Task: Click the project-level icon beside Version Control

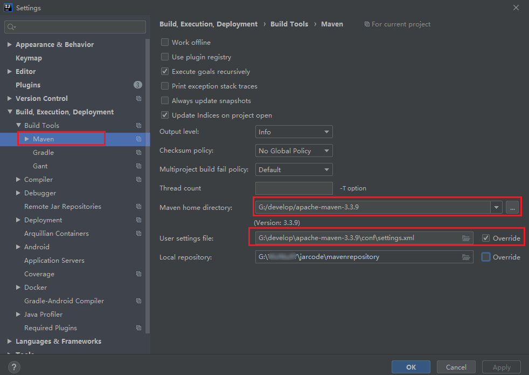Action: (x=138, y=98)
